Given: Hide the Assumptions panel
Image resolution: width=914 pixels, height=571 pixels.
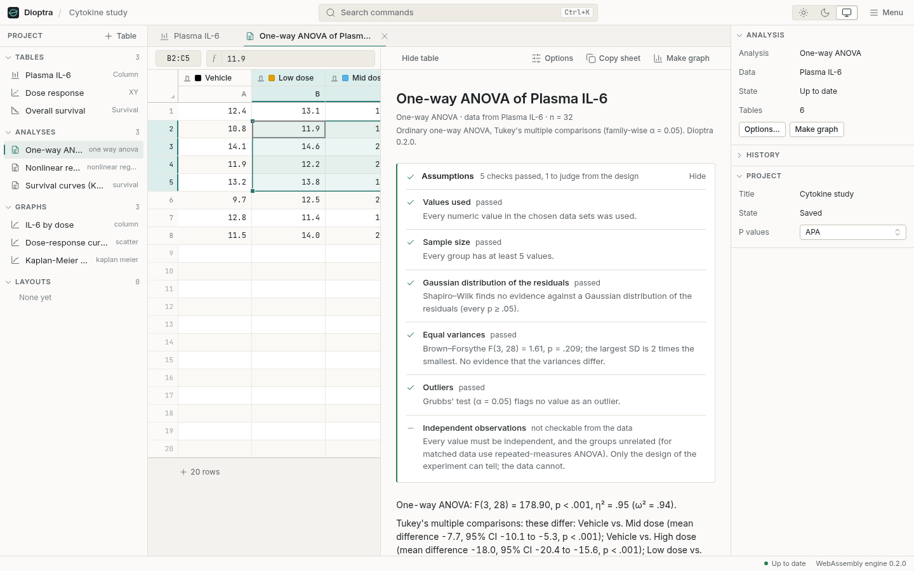Looking at the screenshot, I should 697,176.
